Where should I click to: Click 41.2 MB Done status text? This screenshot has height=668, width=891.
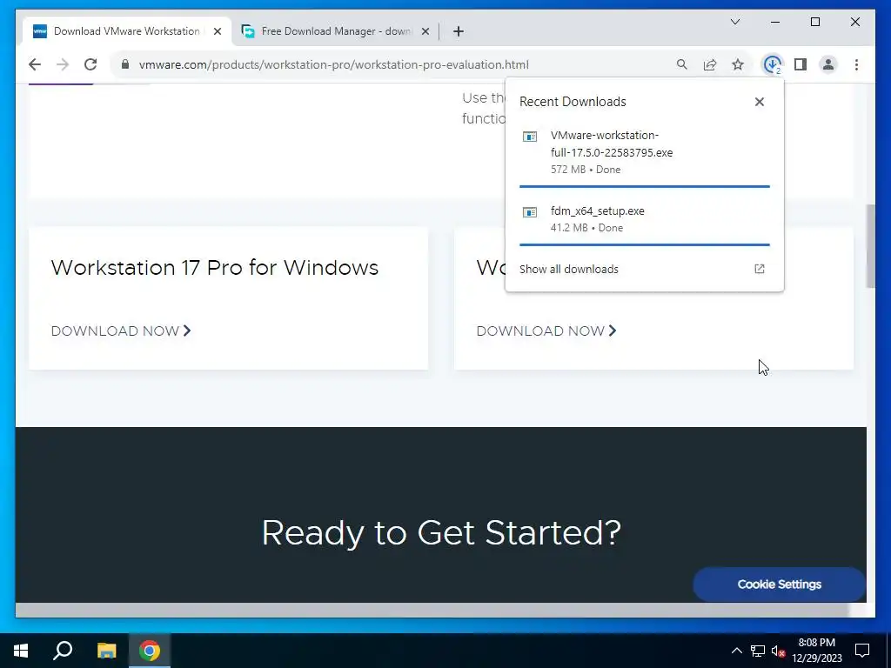[586, 228]
